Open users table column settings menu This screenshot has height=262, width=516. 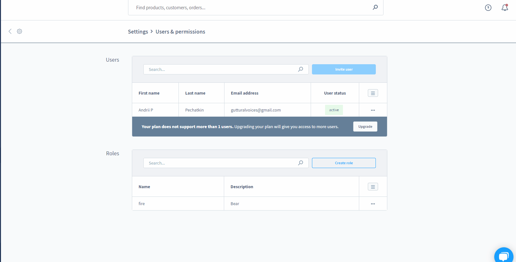373,93
